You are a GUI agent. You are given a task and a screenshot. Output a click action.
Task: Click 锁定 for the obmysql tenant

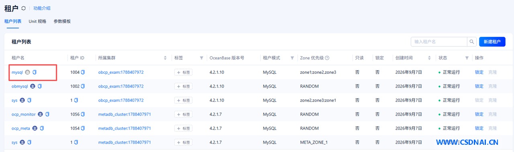(479, 86)
